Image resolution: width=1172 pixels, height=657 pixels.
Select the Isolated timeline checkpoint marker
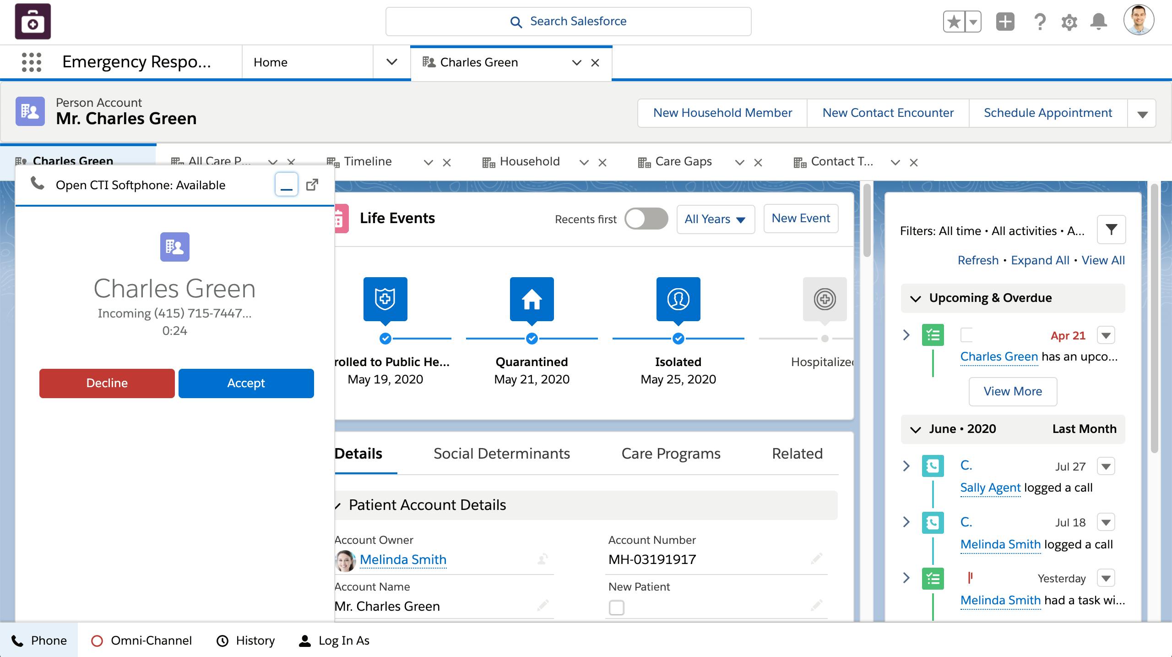pos(678,339)
